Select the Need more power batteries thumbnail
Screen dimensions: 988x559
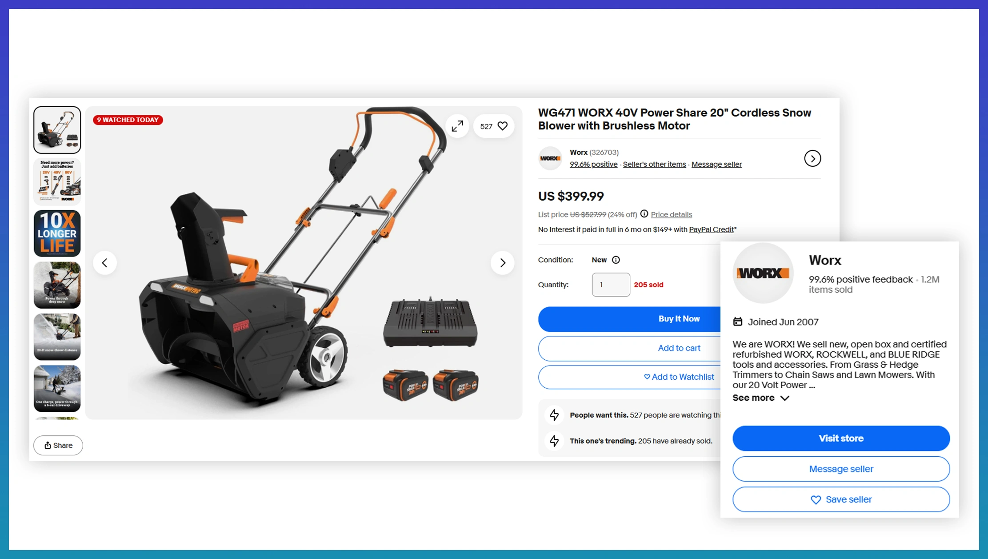pos(57,181)
